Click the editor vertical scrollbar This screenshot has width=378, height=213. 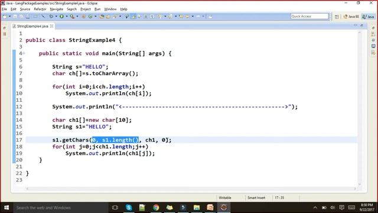[360, 108]
